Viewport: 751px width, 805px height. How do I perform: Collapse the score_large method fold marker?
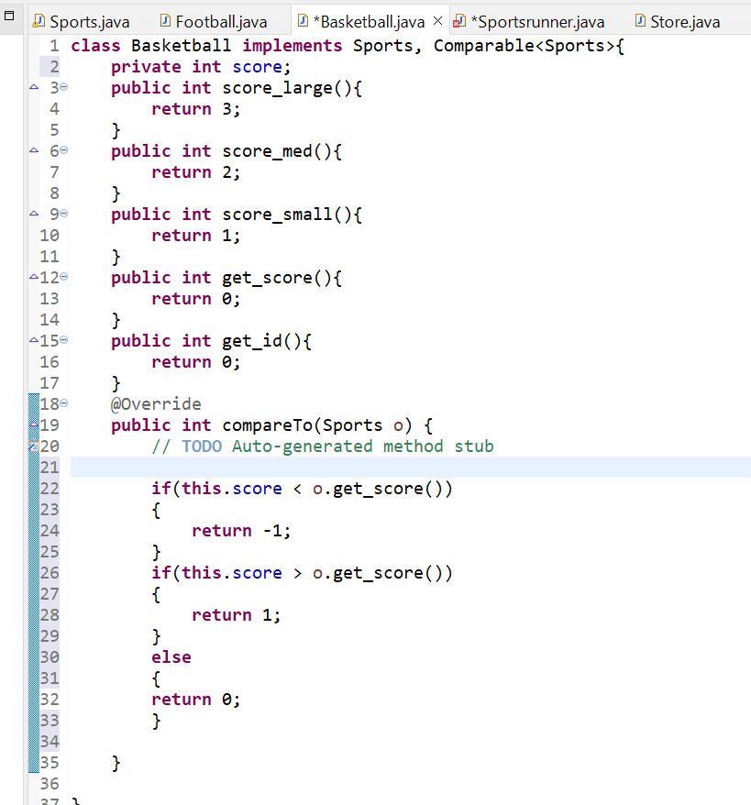coord(61,86)
